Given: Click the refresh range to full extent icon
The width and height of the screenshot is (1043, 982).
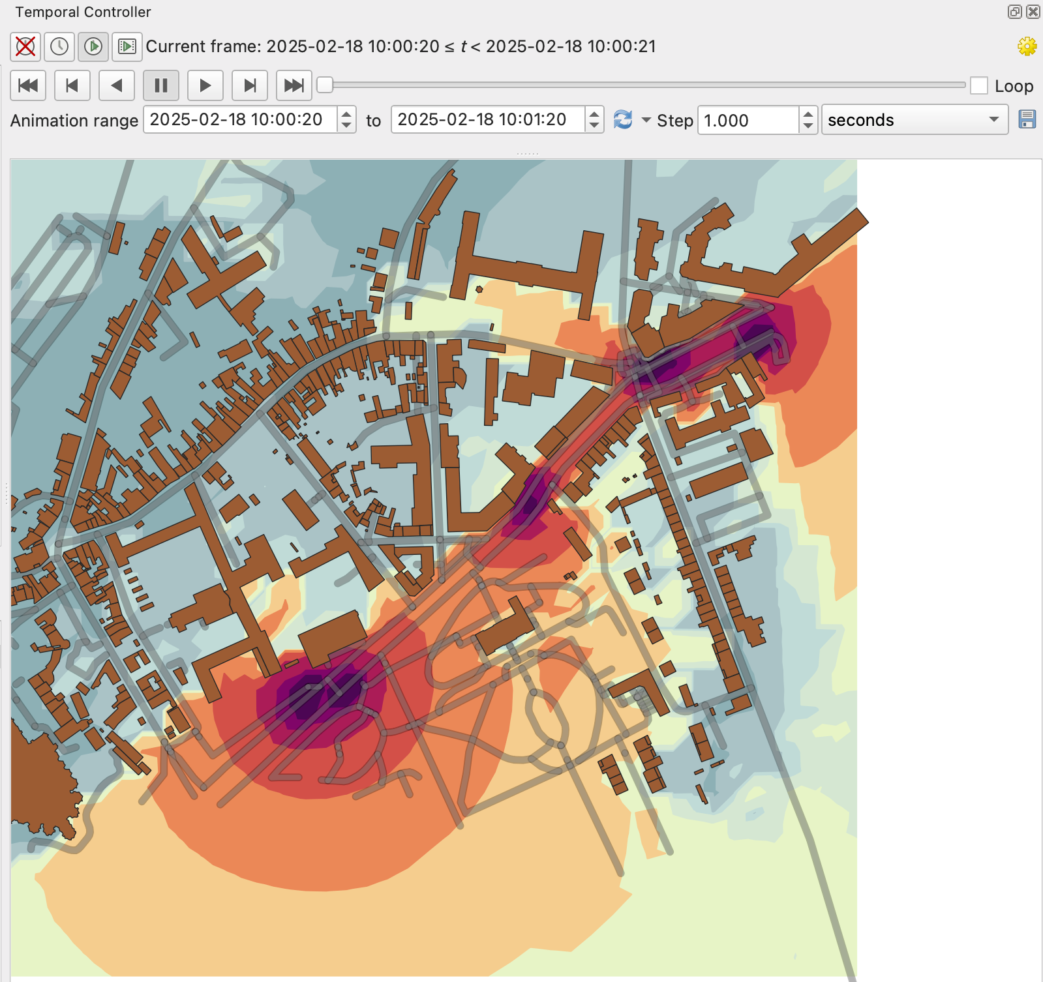Looking at the screenshot, I should (623, 120).
